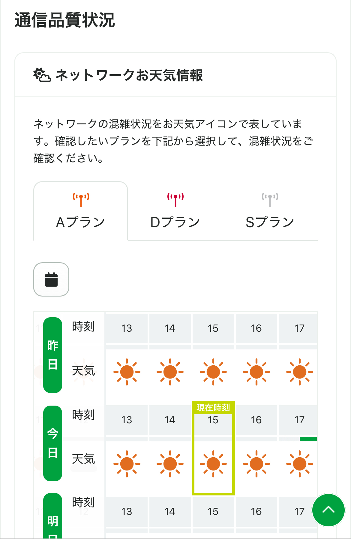Image resolution: width=351 pixels, height=539 pixels.
Task: Click the 通信品質状況 page heading
Action: tap(65, 20)
